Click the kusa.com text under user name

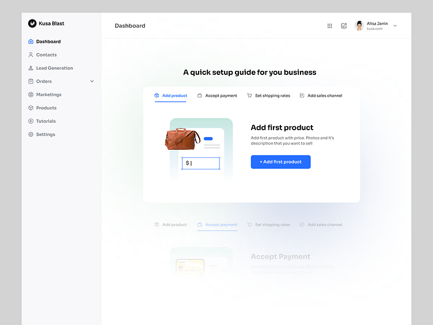(374, 29)
